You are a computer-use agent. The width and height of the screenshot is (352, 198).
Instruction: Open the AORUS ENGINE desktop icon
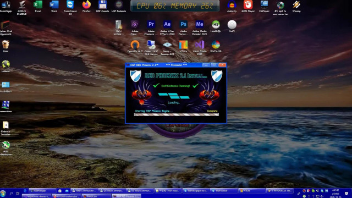tap(22, 7)
